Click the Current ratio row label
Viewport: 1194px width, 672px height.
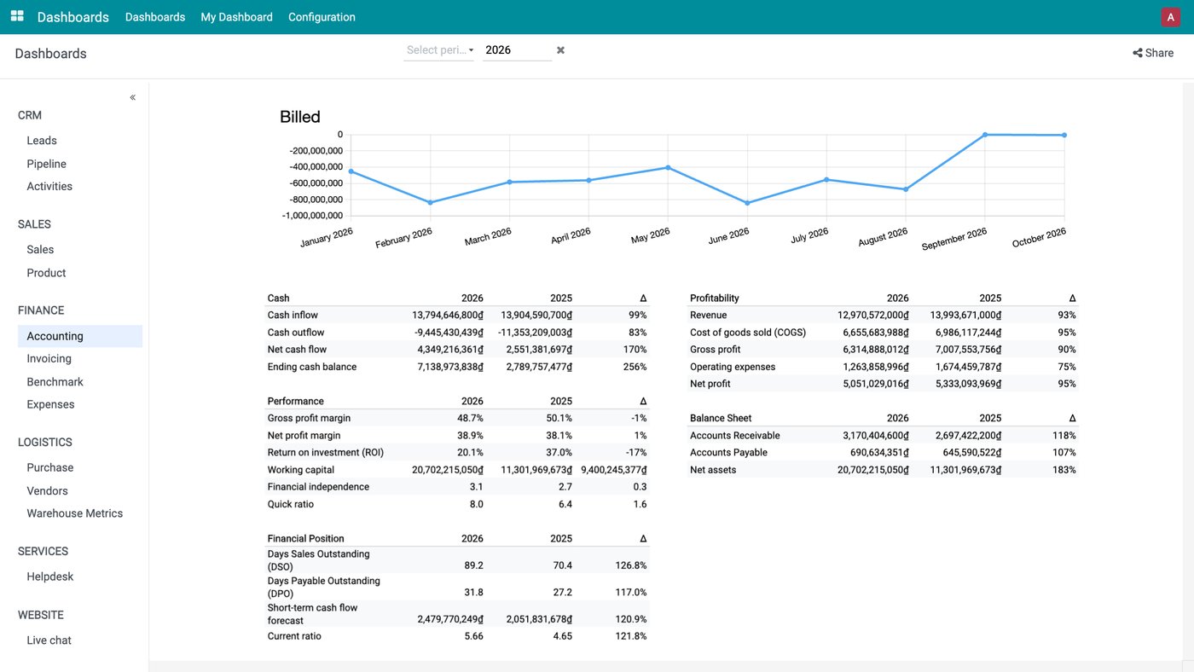pos(295,636)
